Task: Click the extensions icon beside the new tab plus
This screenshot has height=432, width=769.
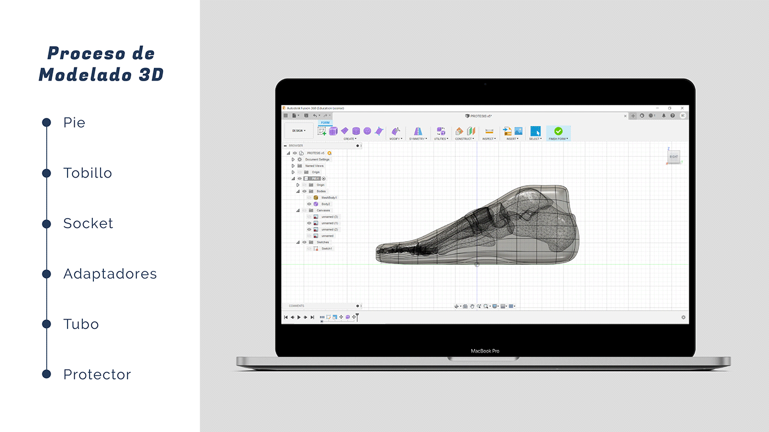Action: (642, 116)
